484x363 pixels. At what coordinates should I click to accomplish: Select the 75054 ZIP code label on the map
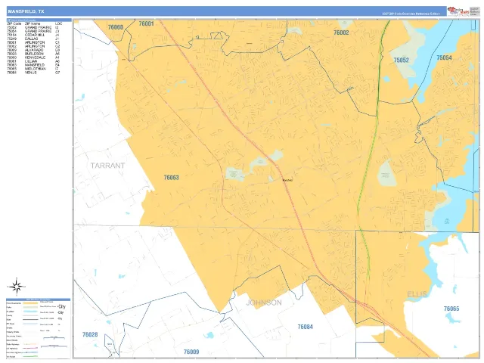point(444,57)
